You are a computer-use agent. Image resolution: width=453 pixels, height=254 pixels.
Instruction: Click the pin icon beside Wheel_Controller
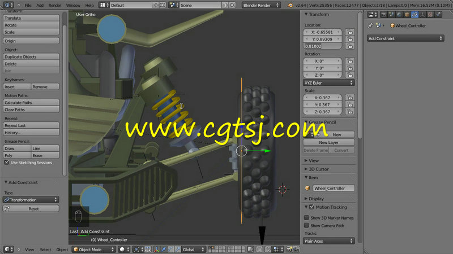(x=370, y=25)
